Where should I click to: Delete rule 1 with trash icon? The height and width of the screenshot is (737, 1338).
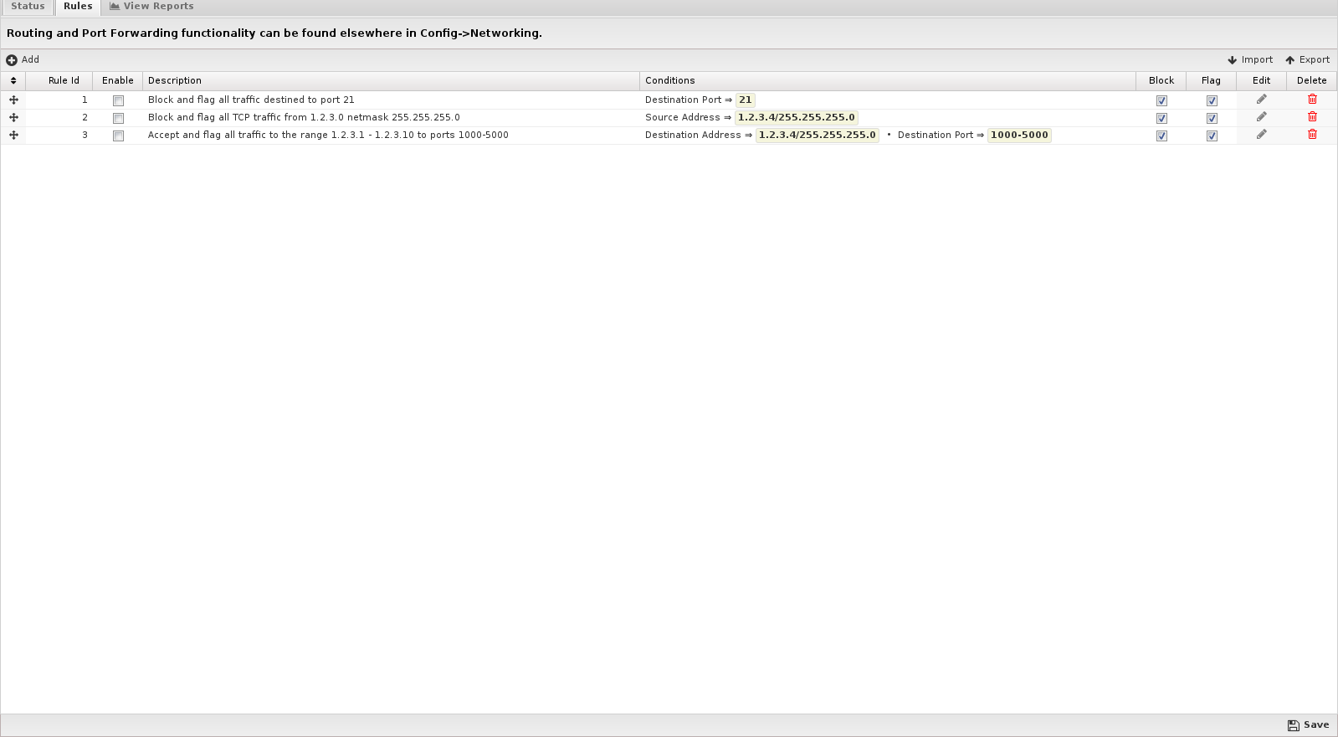tap(1312, 99)
